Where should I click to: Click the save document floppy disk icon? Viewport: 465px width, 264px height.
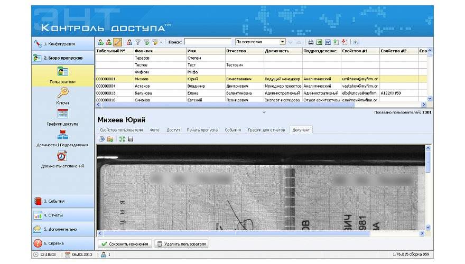131,139
